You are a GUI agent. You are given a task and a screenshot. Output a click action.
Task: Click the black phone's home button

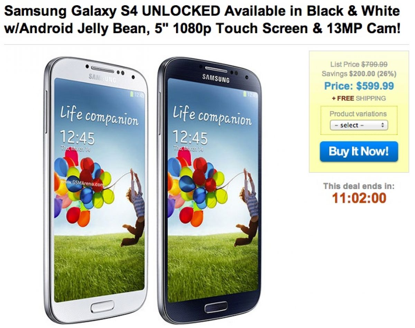(x=216, y=306)
